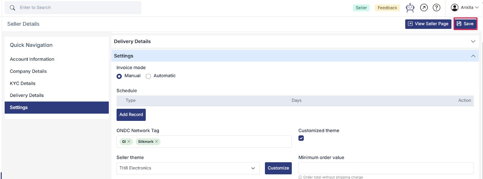Remove the GI network tag

click(x=129, y=142)
